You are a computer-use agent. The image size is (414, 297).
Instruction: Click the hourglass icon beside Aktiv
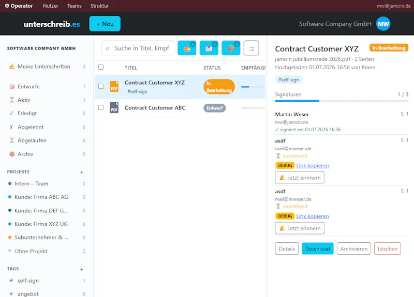coord(12,100)
